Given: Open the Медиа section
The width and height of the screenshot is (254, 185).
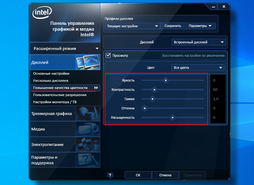Looking at the screenshot, I should [x=65, y=129].
